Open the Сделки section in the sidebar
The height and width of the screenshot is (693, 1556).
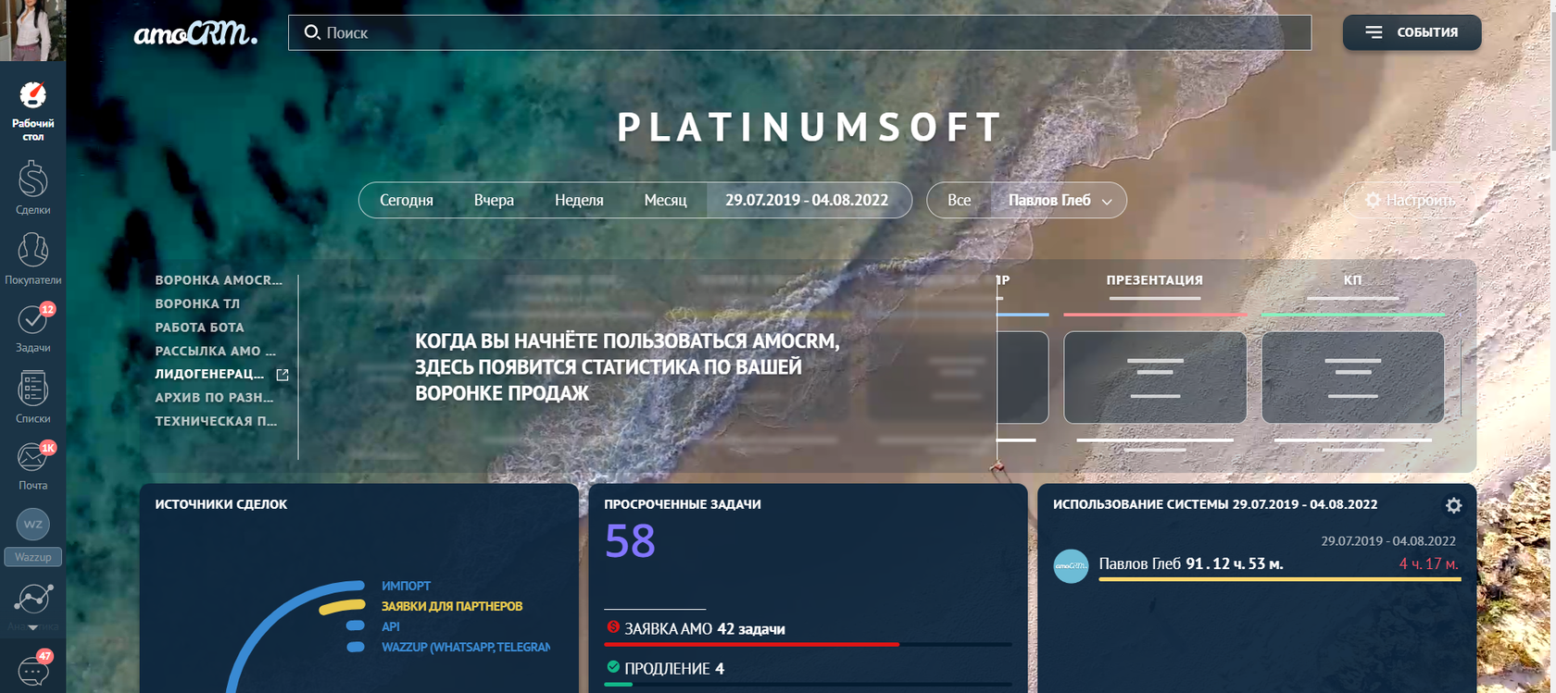pyautogui.click(x=32, y=179)
